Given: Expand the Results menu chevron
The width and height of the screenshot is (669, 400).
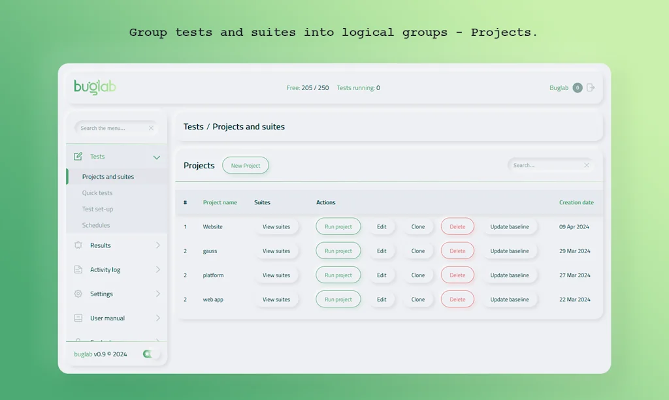Looking at the screenshot, I should click(x=157, y=245).
